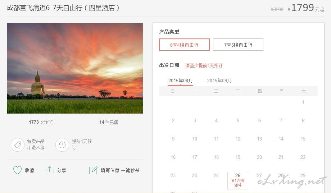Image resolution: width=331 pixels, height=193 pixels.
Task: Switch to the 2015年08月 tab
Action: tap(181, 81)
